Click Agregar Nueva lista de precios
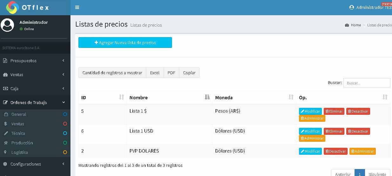This screenshot has height=176, width=392. tap(125, 42)
